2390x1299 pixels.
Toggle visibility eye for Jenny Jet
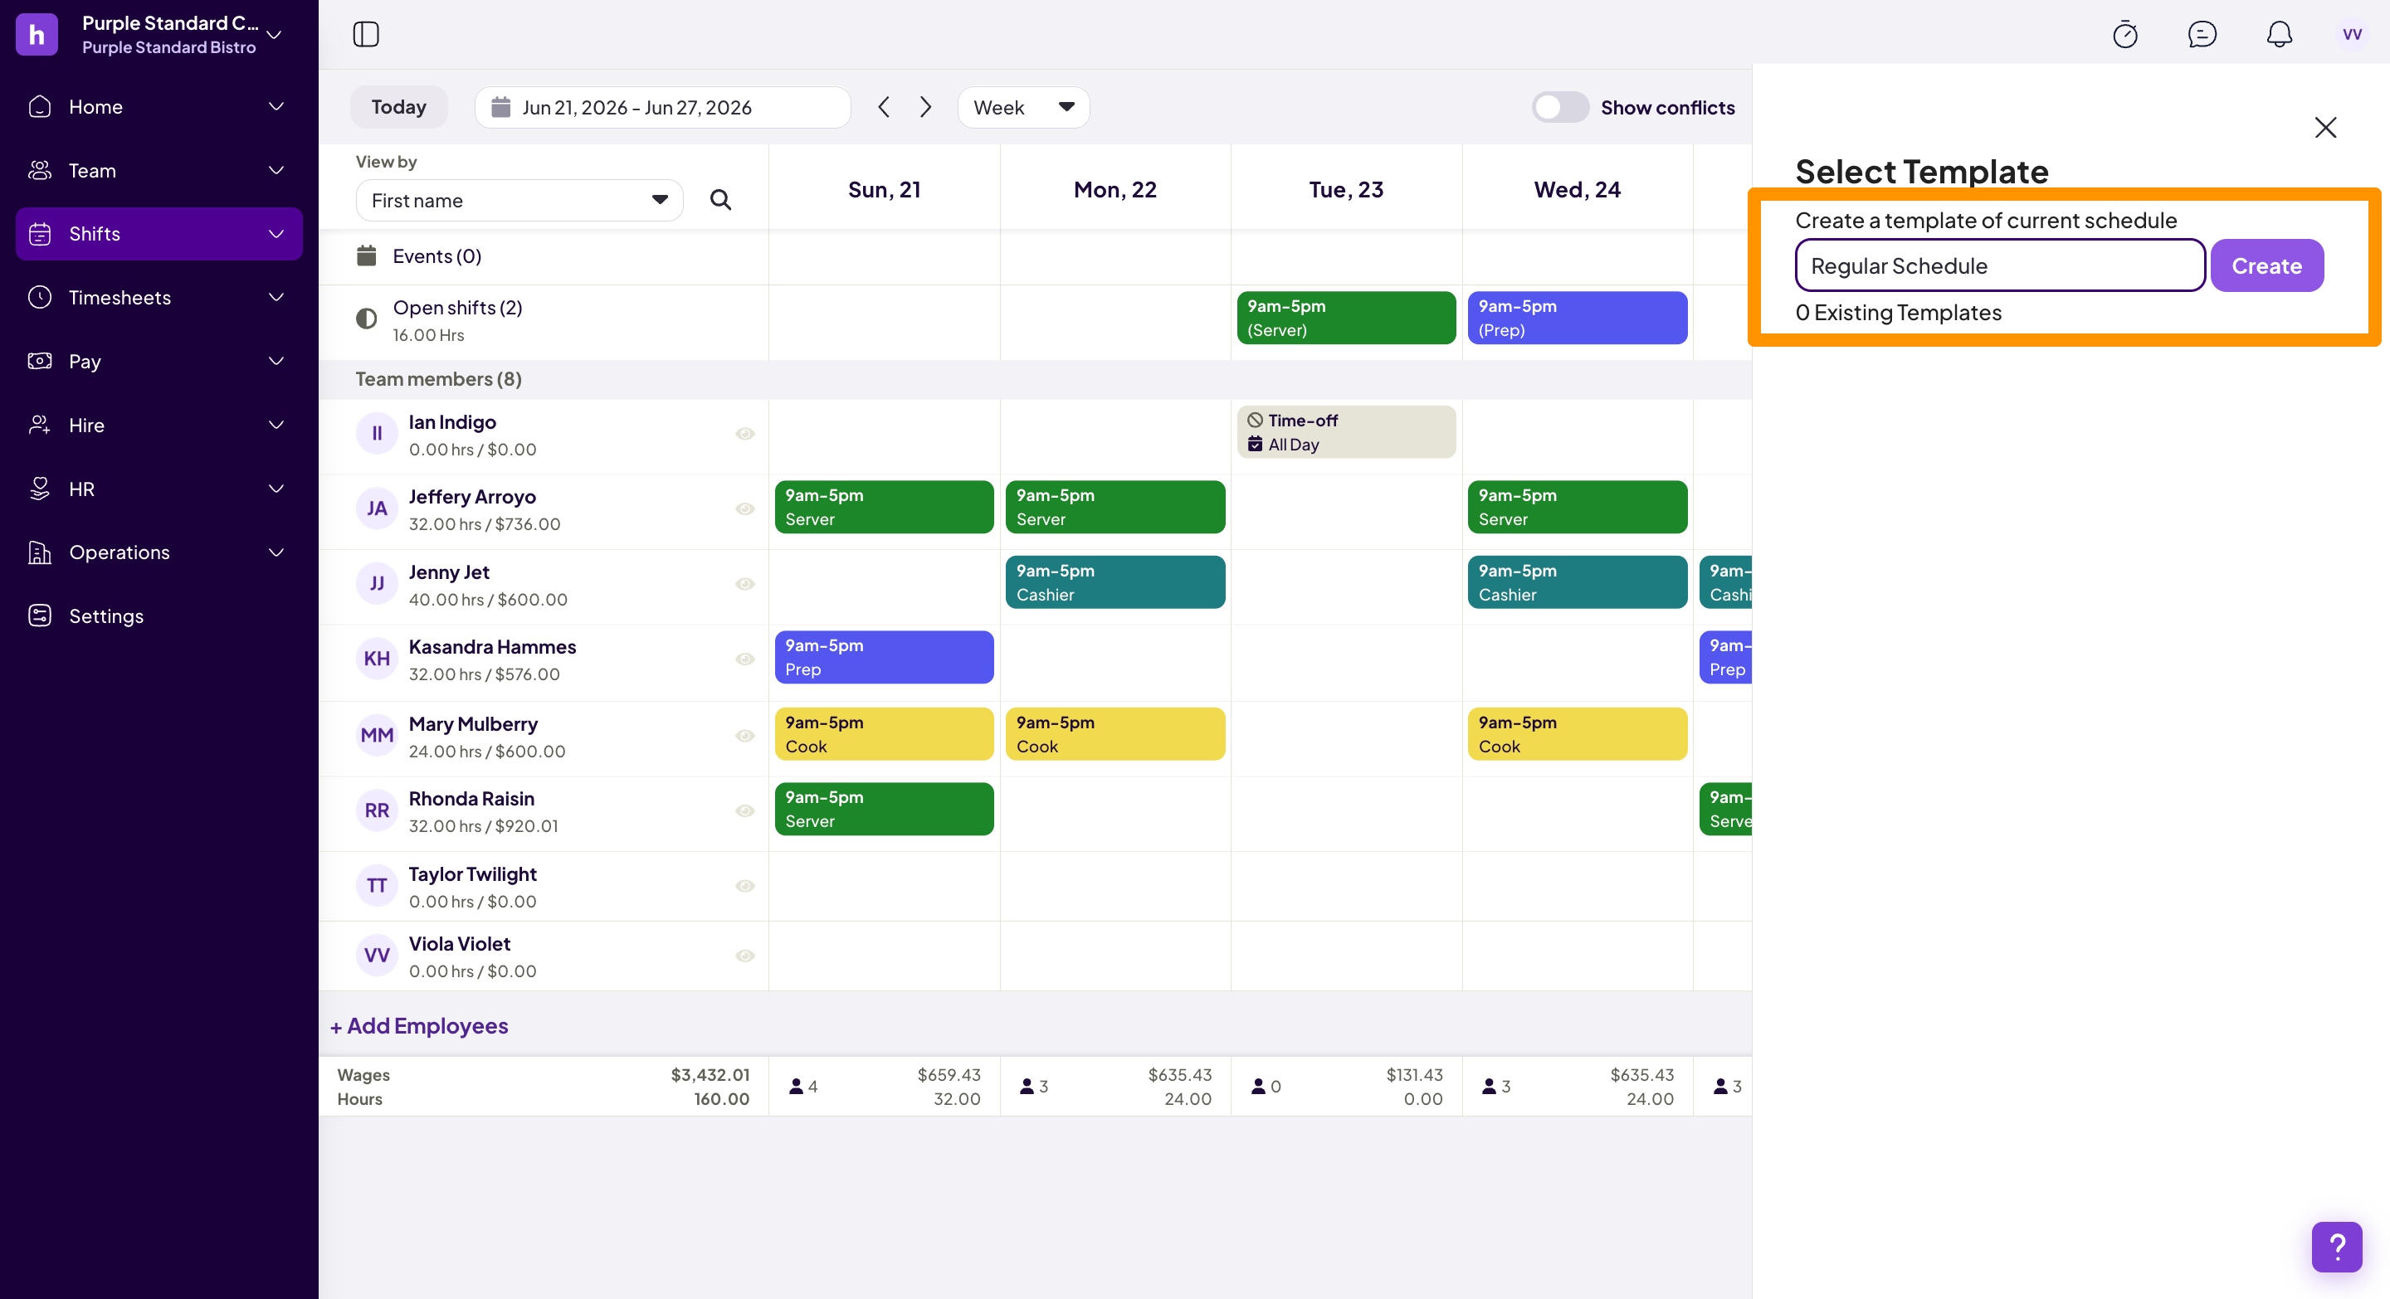coord(744,583)
